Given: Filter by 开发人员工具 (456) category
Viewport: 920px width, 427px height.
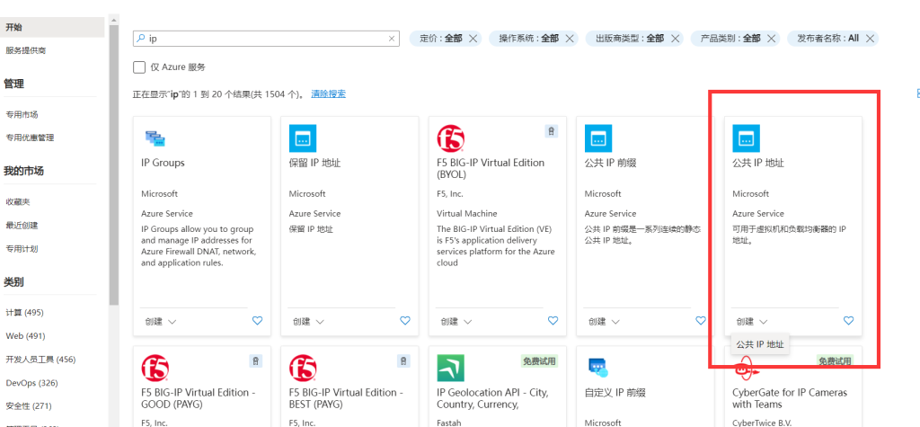Looking at the screenshot, I should point(40,359).
